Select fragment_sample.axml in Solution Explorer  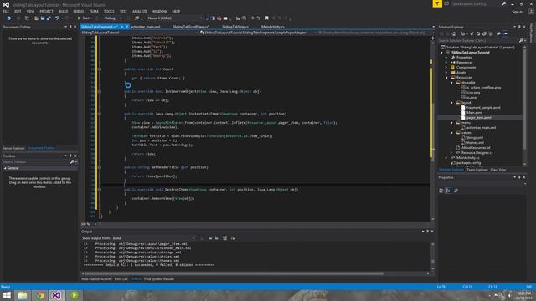click(x=483, y=108)
